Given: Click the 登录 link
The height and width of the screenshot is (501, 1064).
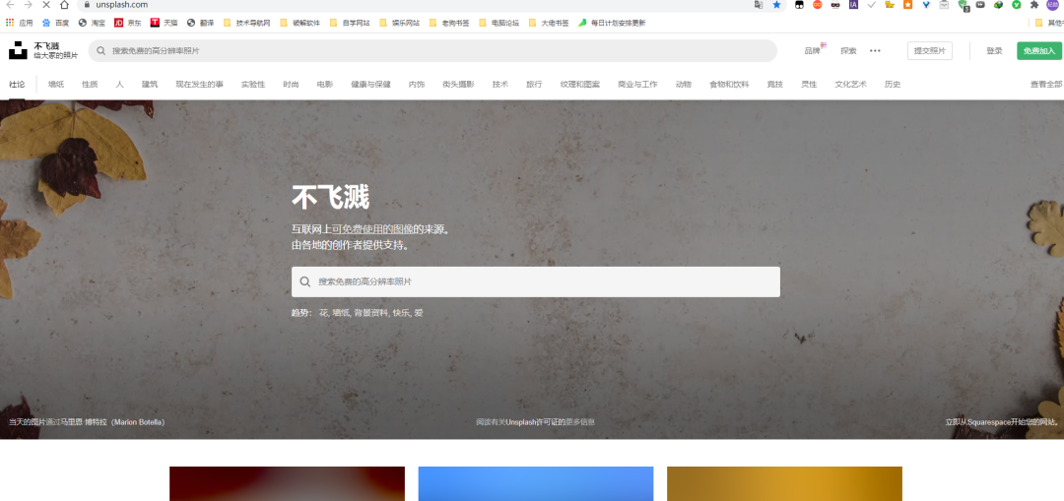Looking at the screenshot, I should 994,51.
